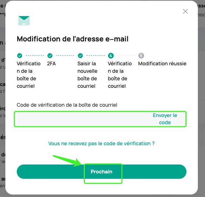Click the step 4 Vérification label

coord(120,75)
